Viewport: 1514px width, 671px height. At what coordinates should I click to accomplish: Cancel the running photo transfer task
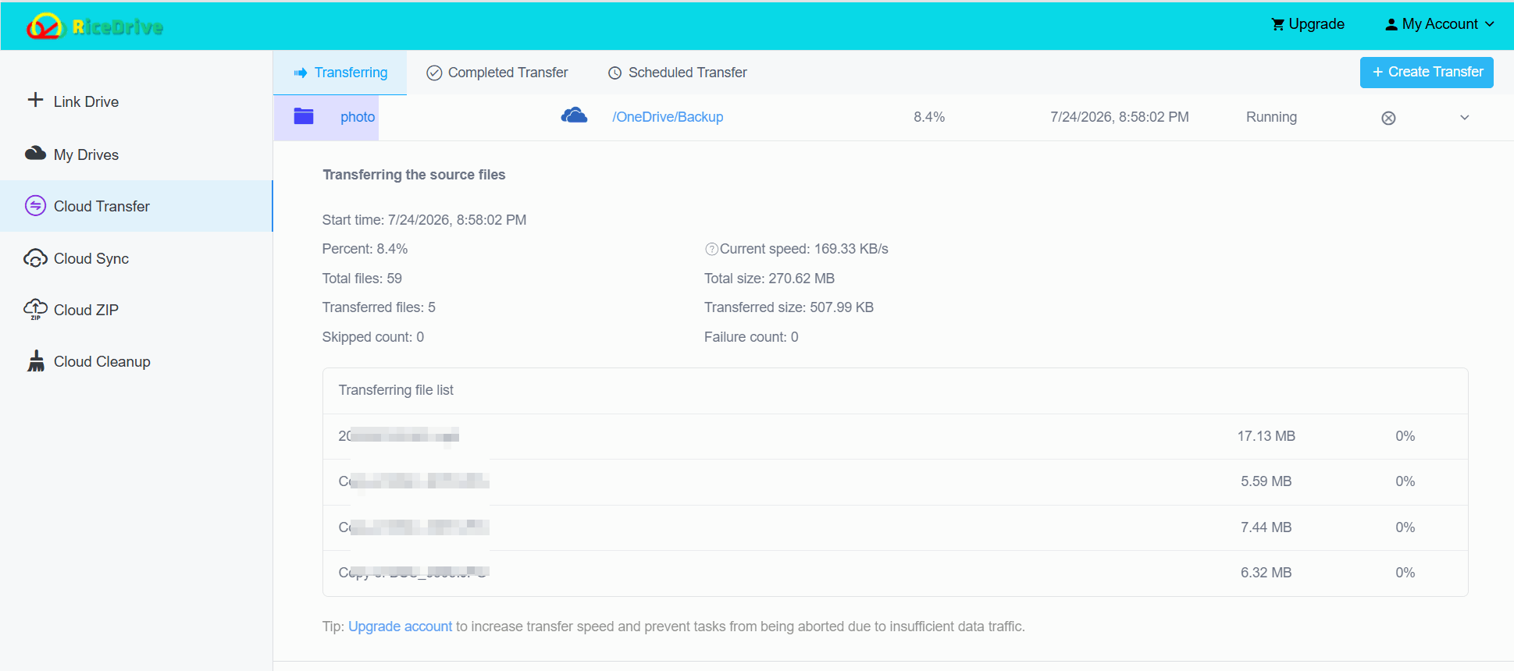[x=1388, y=118]
